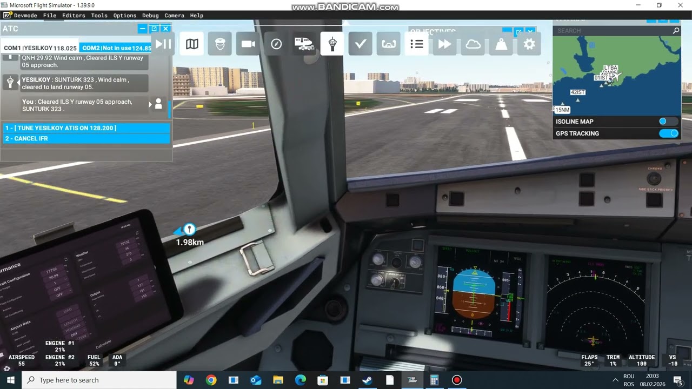The height and width of the screenshot is (389, 692).
Task: Open Steam from the taskbar
Action: coord(367,380)
